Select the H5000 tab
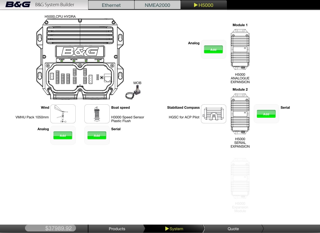The height and width of the screenshot is (233, 320). 204,5
